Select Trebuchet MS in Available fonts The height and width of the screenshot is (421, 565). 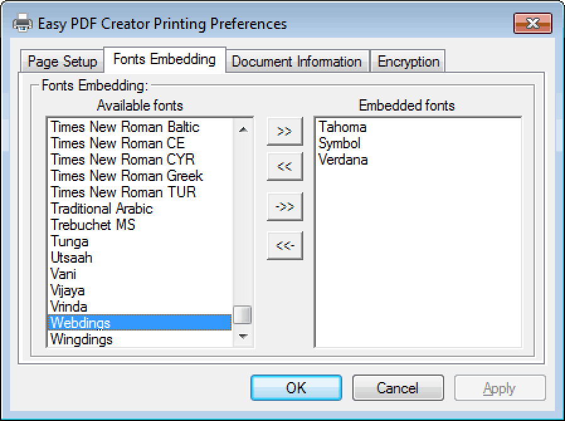point(140,225)
